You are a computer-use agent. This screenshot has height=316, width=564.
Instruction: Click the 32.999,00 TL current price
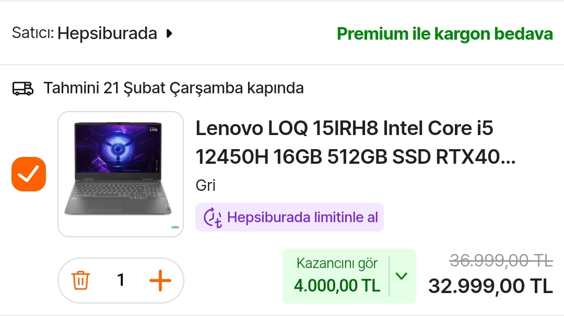click(490, 287)
